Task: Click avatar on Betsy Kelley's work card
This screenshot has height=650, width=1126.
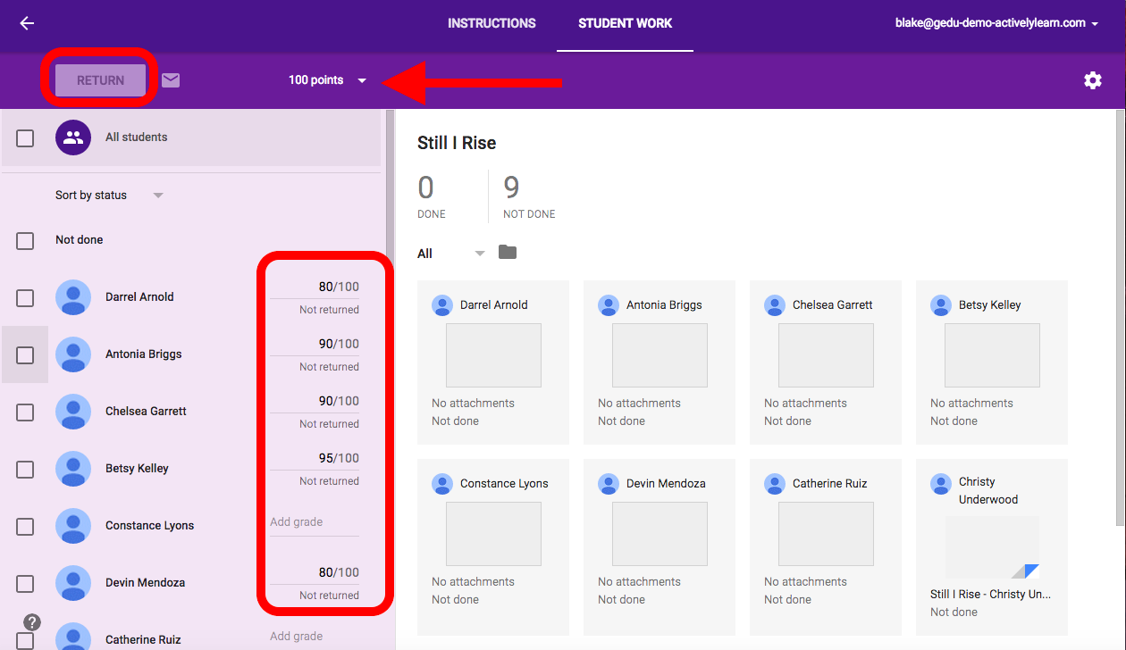Action: point(941,305)
